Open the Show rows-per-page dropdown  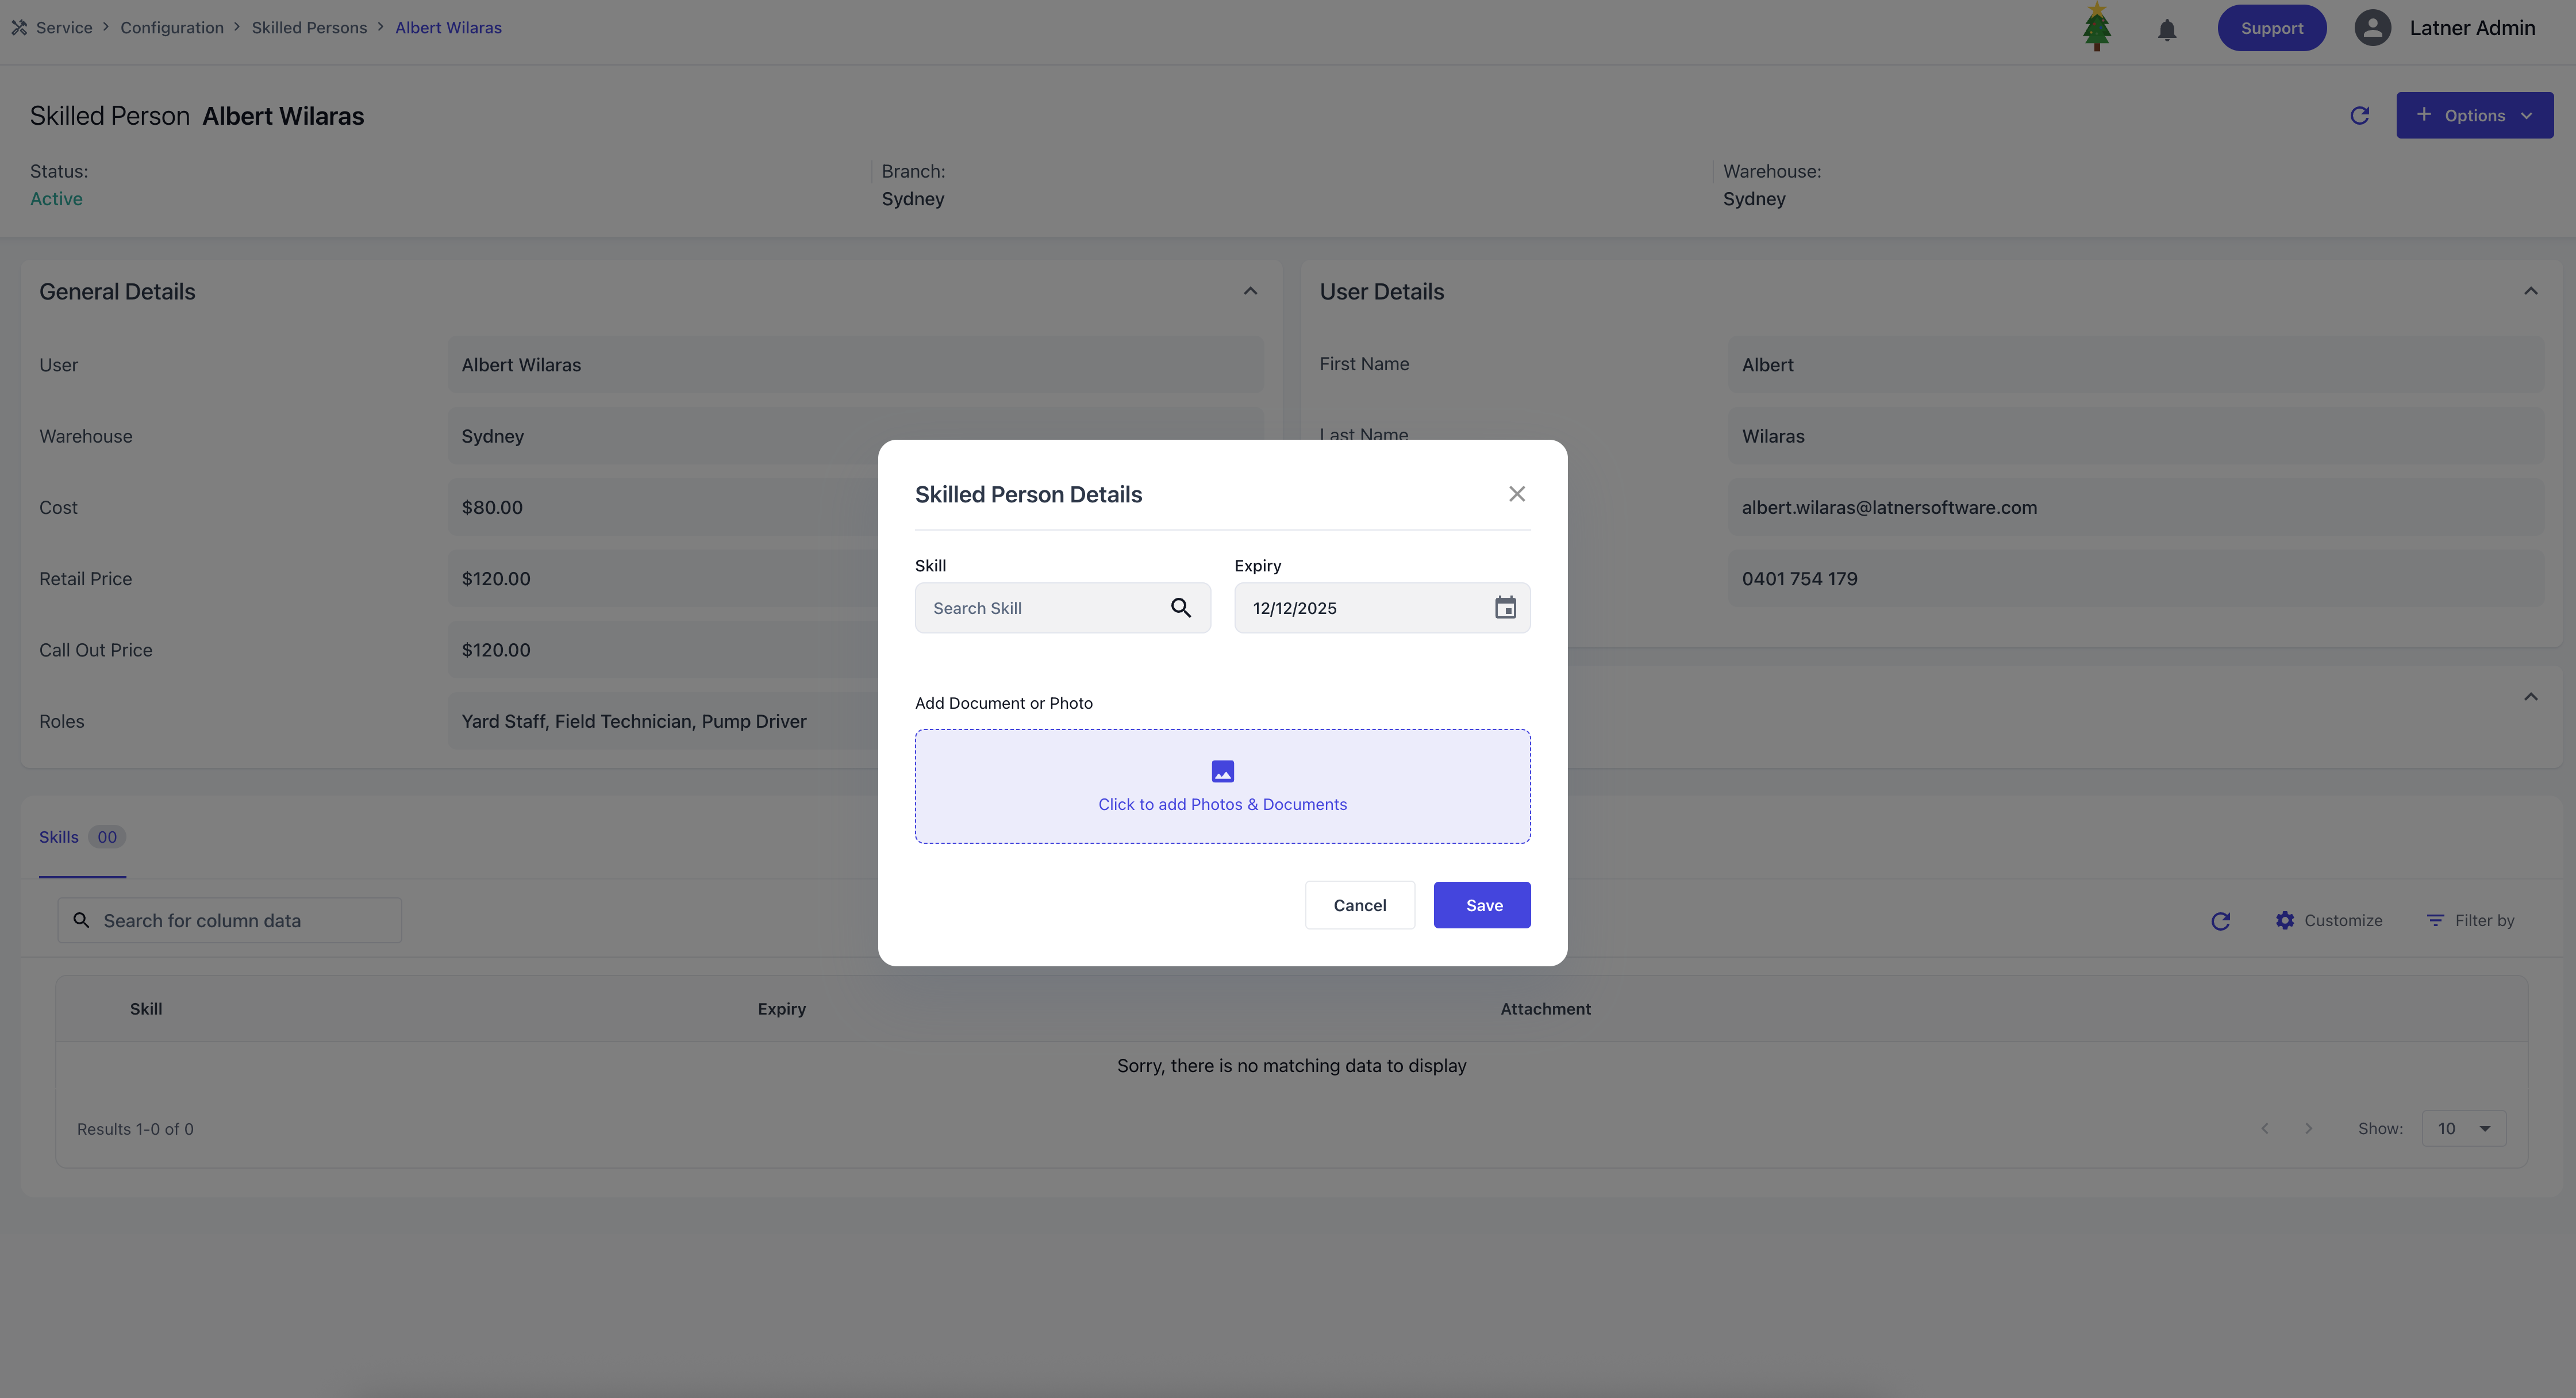tap(2463, 1128)
